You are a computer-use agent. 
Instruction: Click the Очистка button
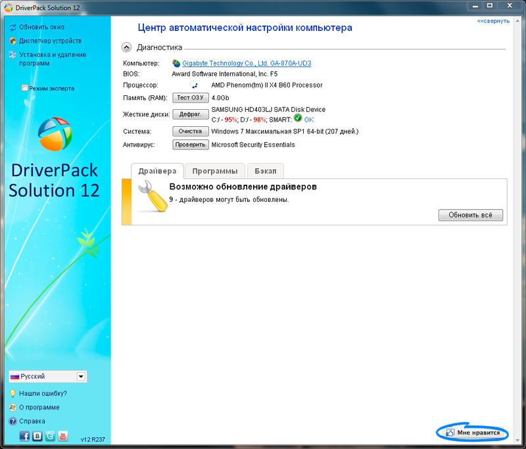click(191, 131)
